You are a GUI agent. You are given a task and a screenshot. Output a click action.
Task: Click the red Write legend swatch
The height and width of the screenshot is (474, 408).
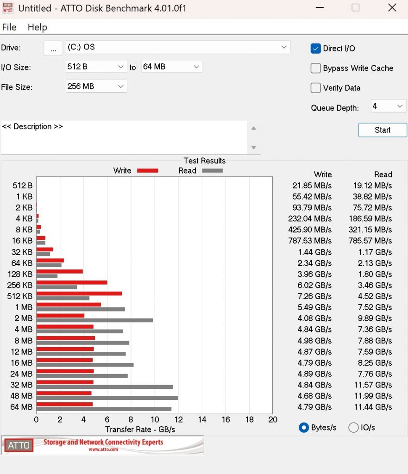click(x=148, y=171)
